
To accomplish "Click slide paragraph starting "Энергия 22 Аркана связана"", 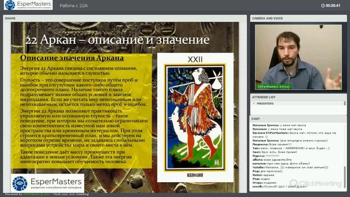I will (79, 71).
